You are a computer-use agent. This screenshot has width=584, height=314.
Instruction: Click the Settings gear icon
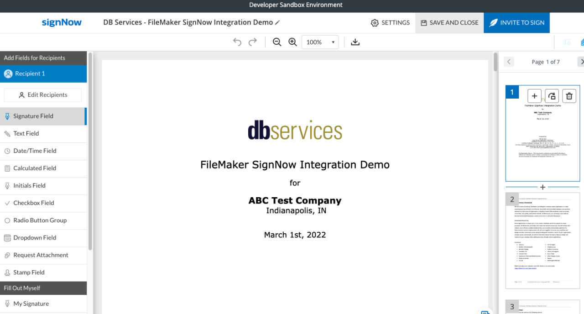[x=375, y=23]
